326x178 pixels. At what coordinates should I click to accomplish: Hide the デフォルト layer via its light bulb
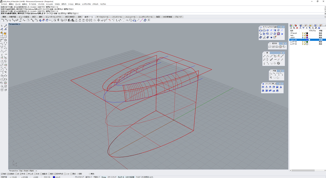pos(303,33)
